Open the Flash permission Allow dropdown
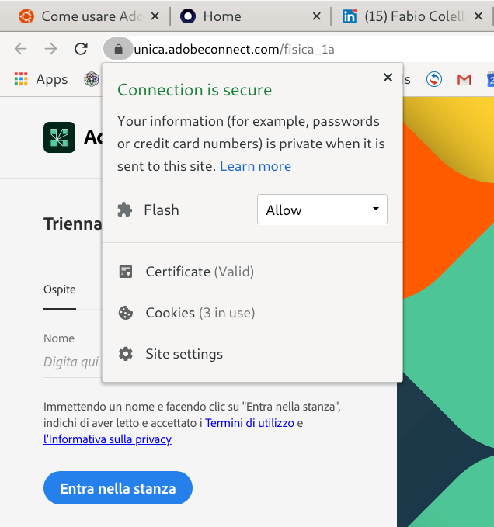Viewport: 494px width, 527px height. [322, 210]
